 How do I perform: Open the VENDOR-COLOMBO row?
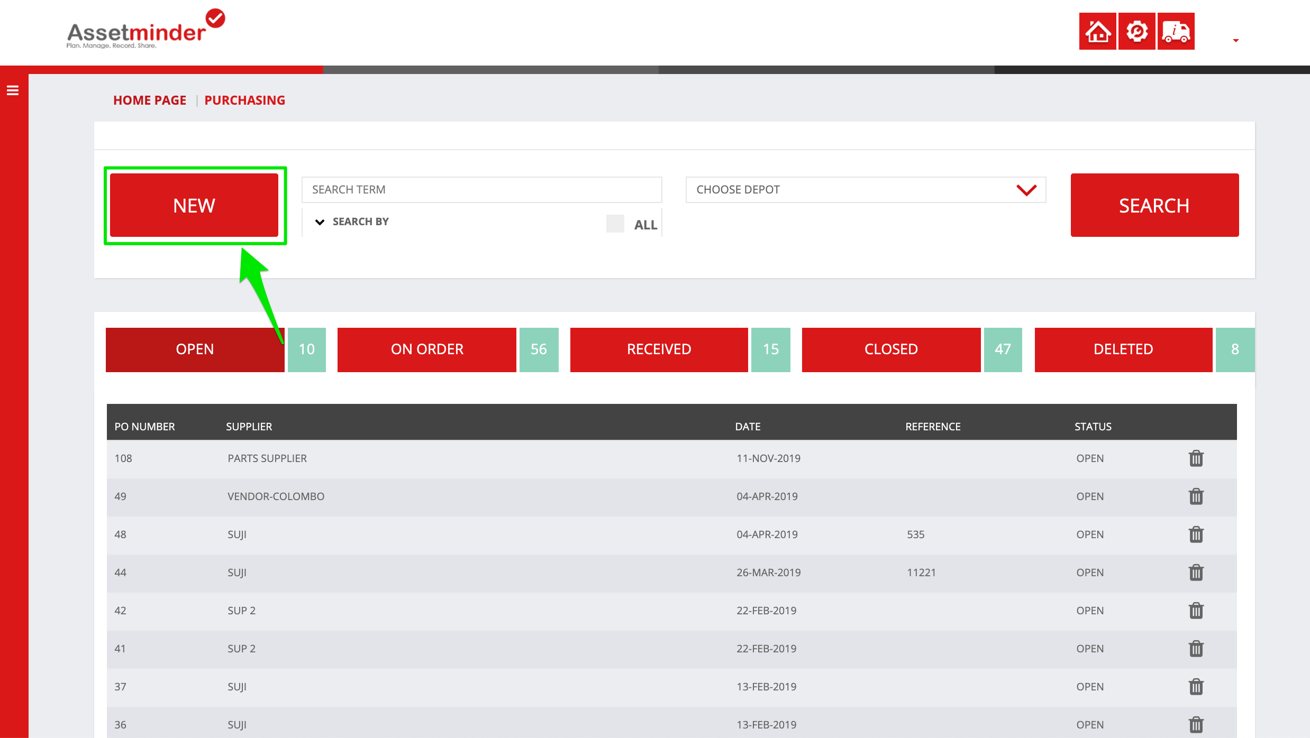coord(671,497)
